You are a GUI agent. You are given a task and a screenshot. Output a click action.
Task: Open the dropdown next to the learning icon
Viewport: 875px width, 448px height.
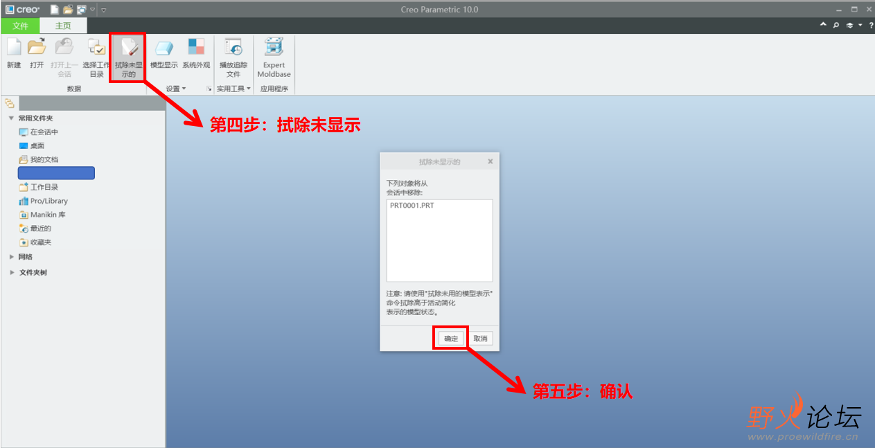(860, 25)
